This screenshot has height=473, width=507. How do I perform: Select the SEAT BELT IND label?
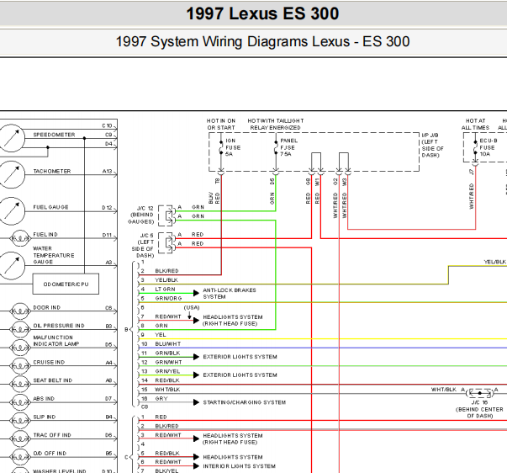[x=53, y=380]
